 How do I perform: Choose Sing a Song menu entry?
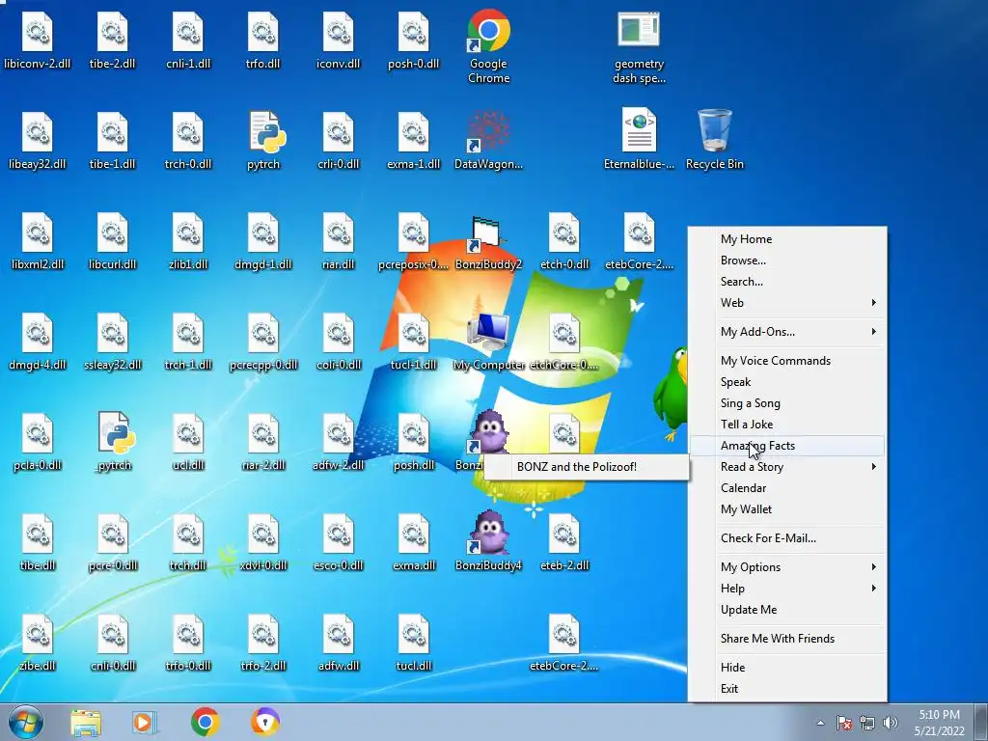pos(787,403)
